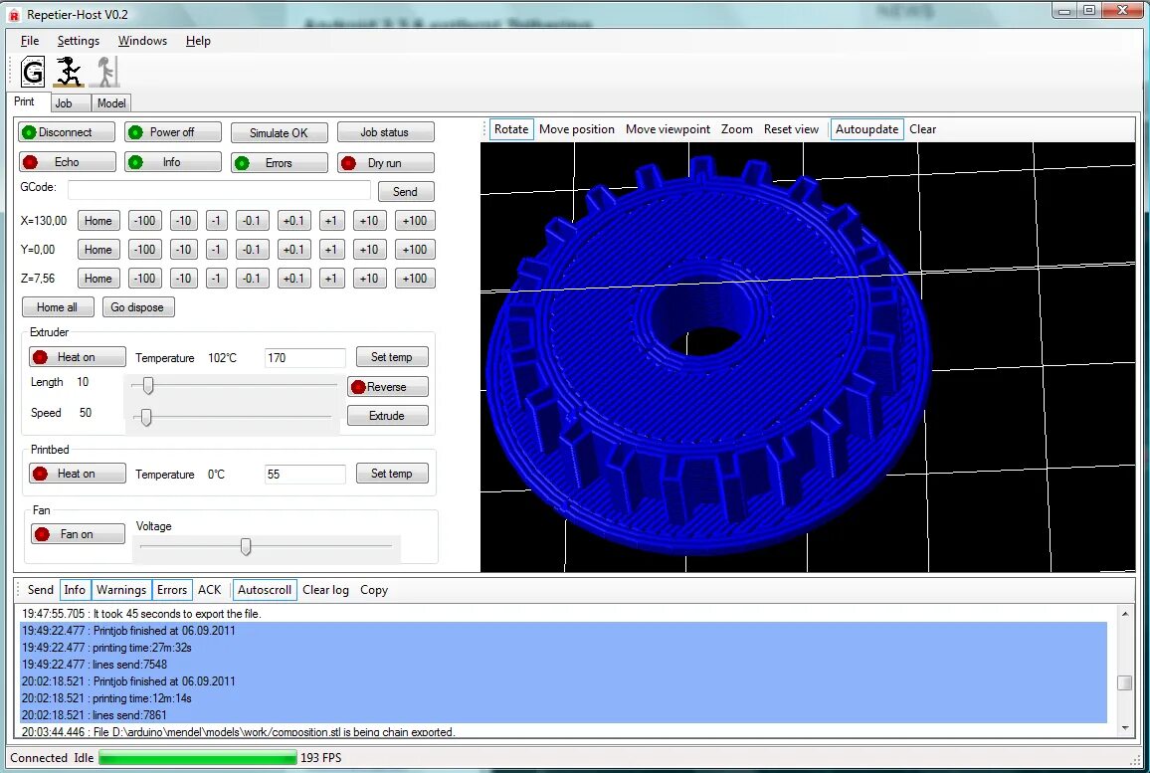The height and width of the screenshot is (773, 1150).
Task: Toggle the extruder Reverse option
Action: [x=387, y=386]
